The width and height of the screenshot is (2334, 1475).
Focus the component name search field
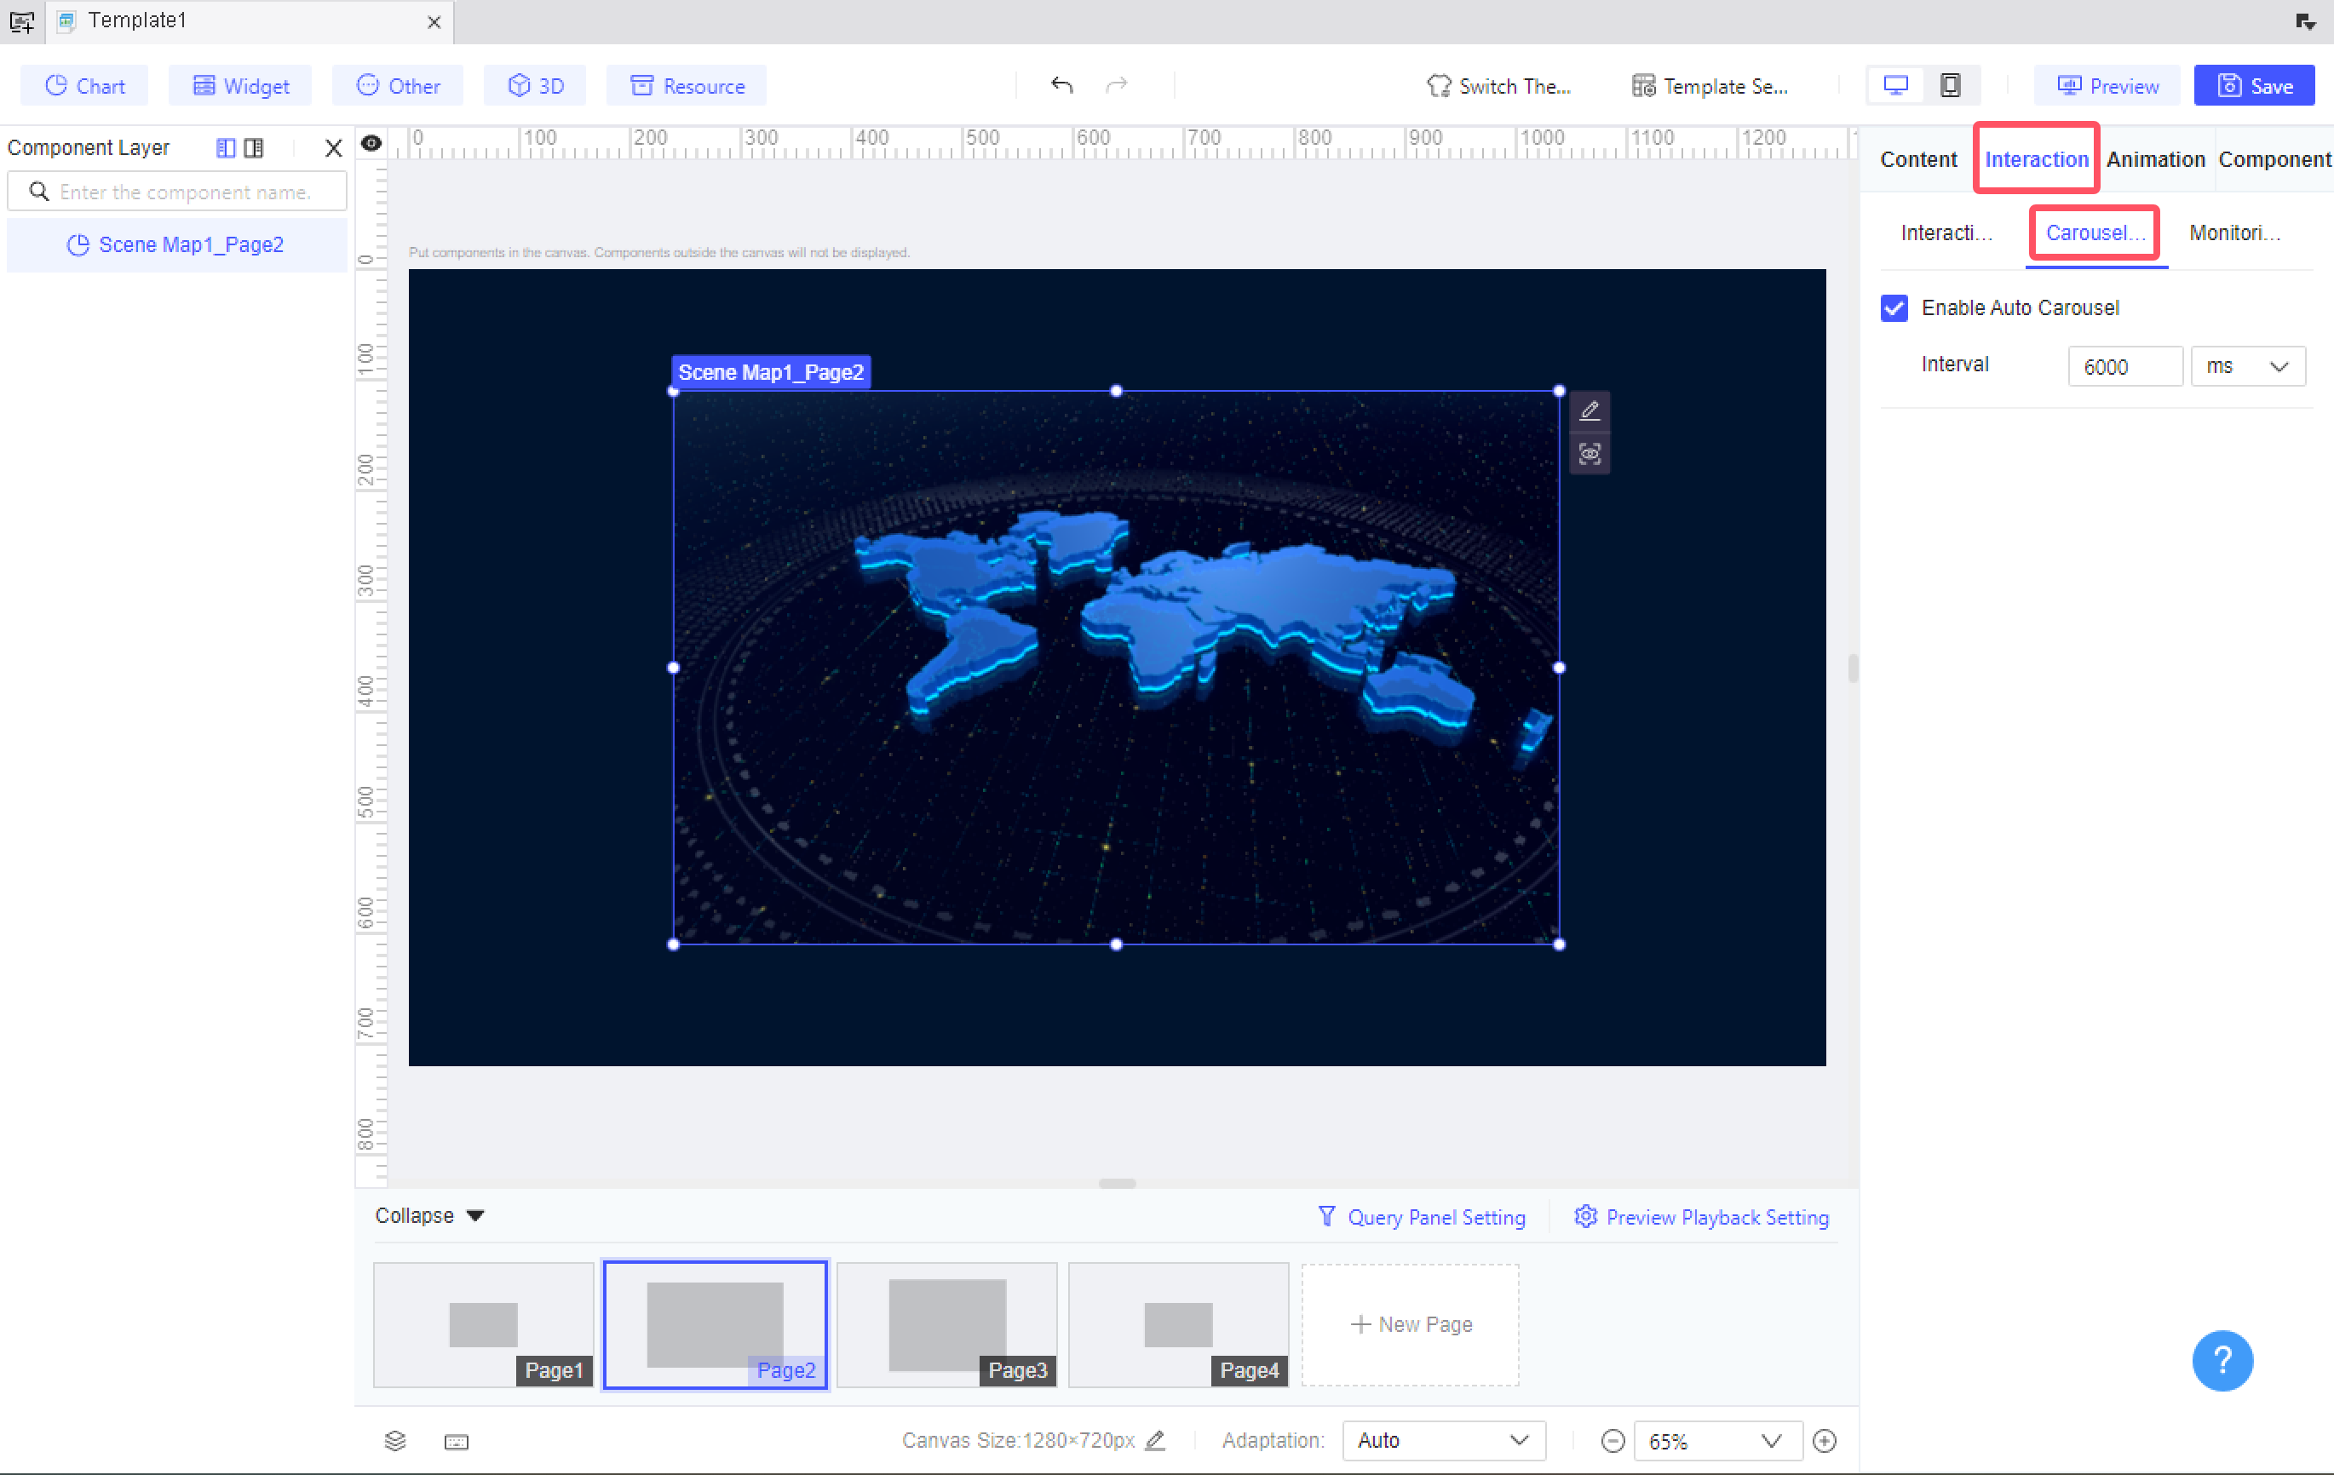(177, 192)
